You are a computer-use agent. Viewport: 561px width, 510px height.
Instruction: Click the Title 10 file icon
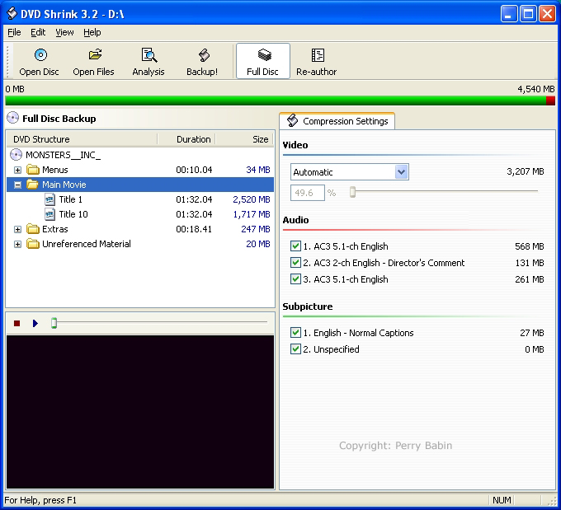click(x=49, y=214)
